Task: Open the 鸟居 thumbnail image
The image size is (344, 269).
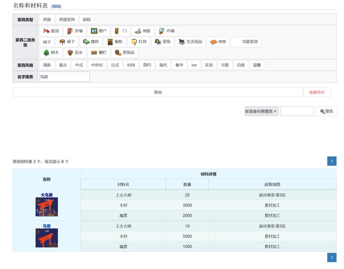Action: [x=47, y=238]
